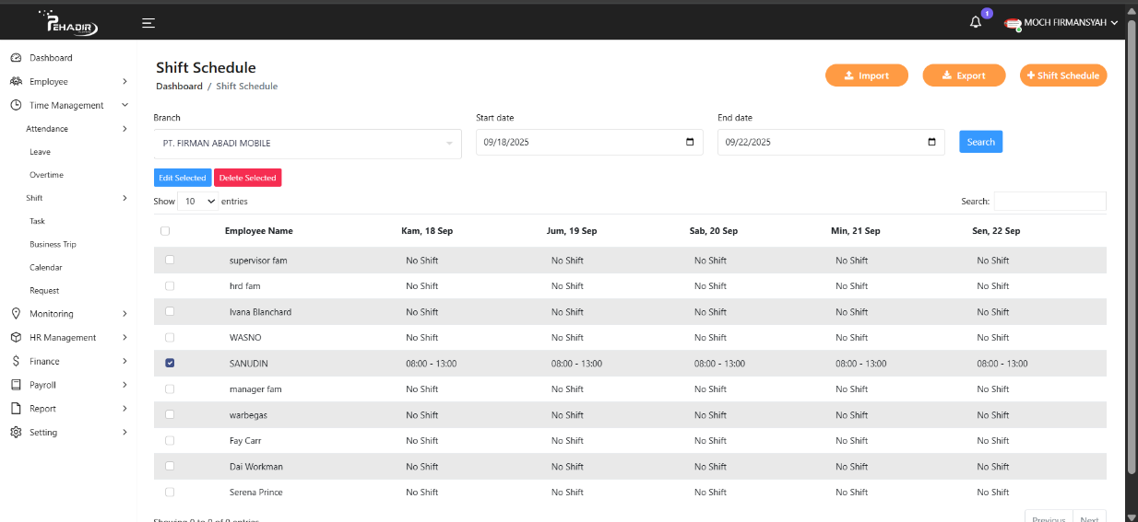The width and height of the screenshot is (1138, 522).
Task: Open the notification bell
Action: coord(976,22)
